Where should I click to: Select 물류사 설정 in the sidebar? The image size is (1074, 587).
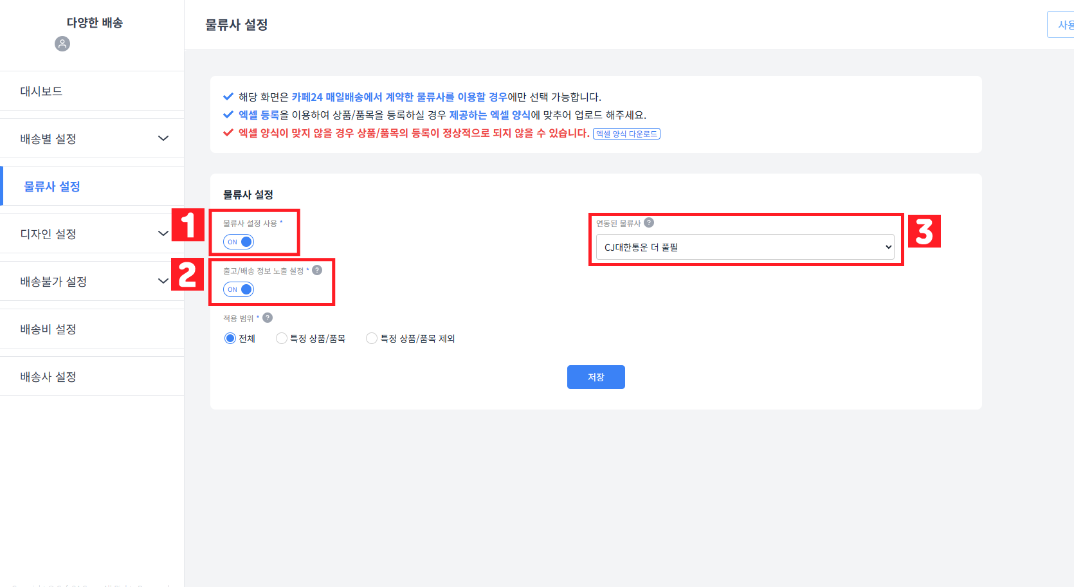92,185
